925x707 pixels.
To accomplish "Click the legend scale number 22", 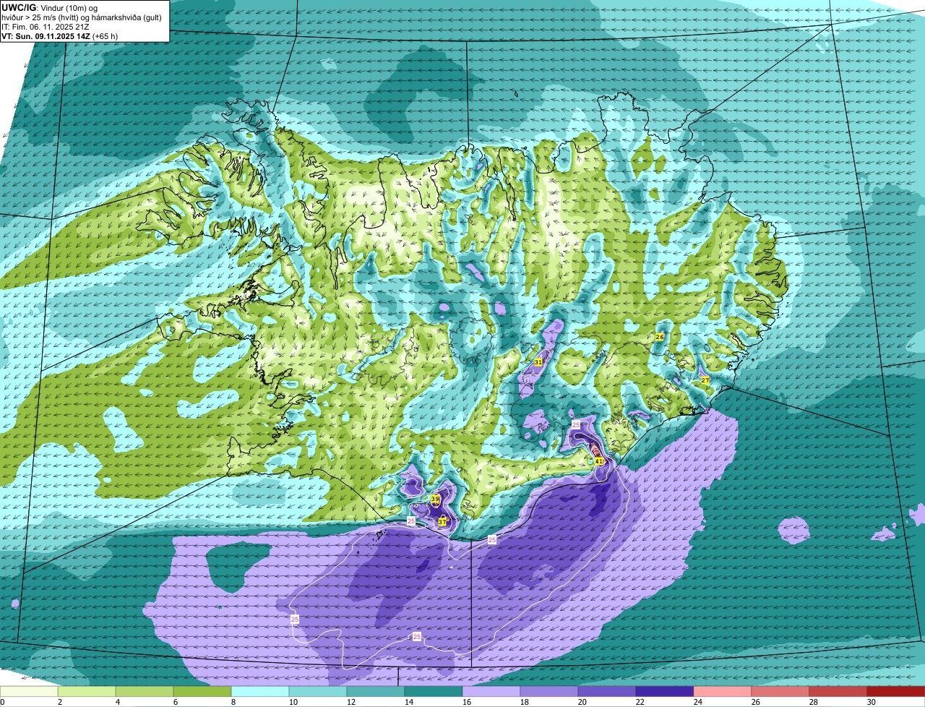I will click(x=640, y=702).
